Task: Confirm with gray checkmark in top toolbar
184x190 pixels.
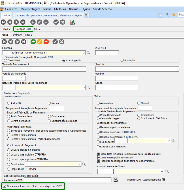Action: [x=56, y=22]
